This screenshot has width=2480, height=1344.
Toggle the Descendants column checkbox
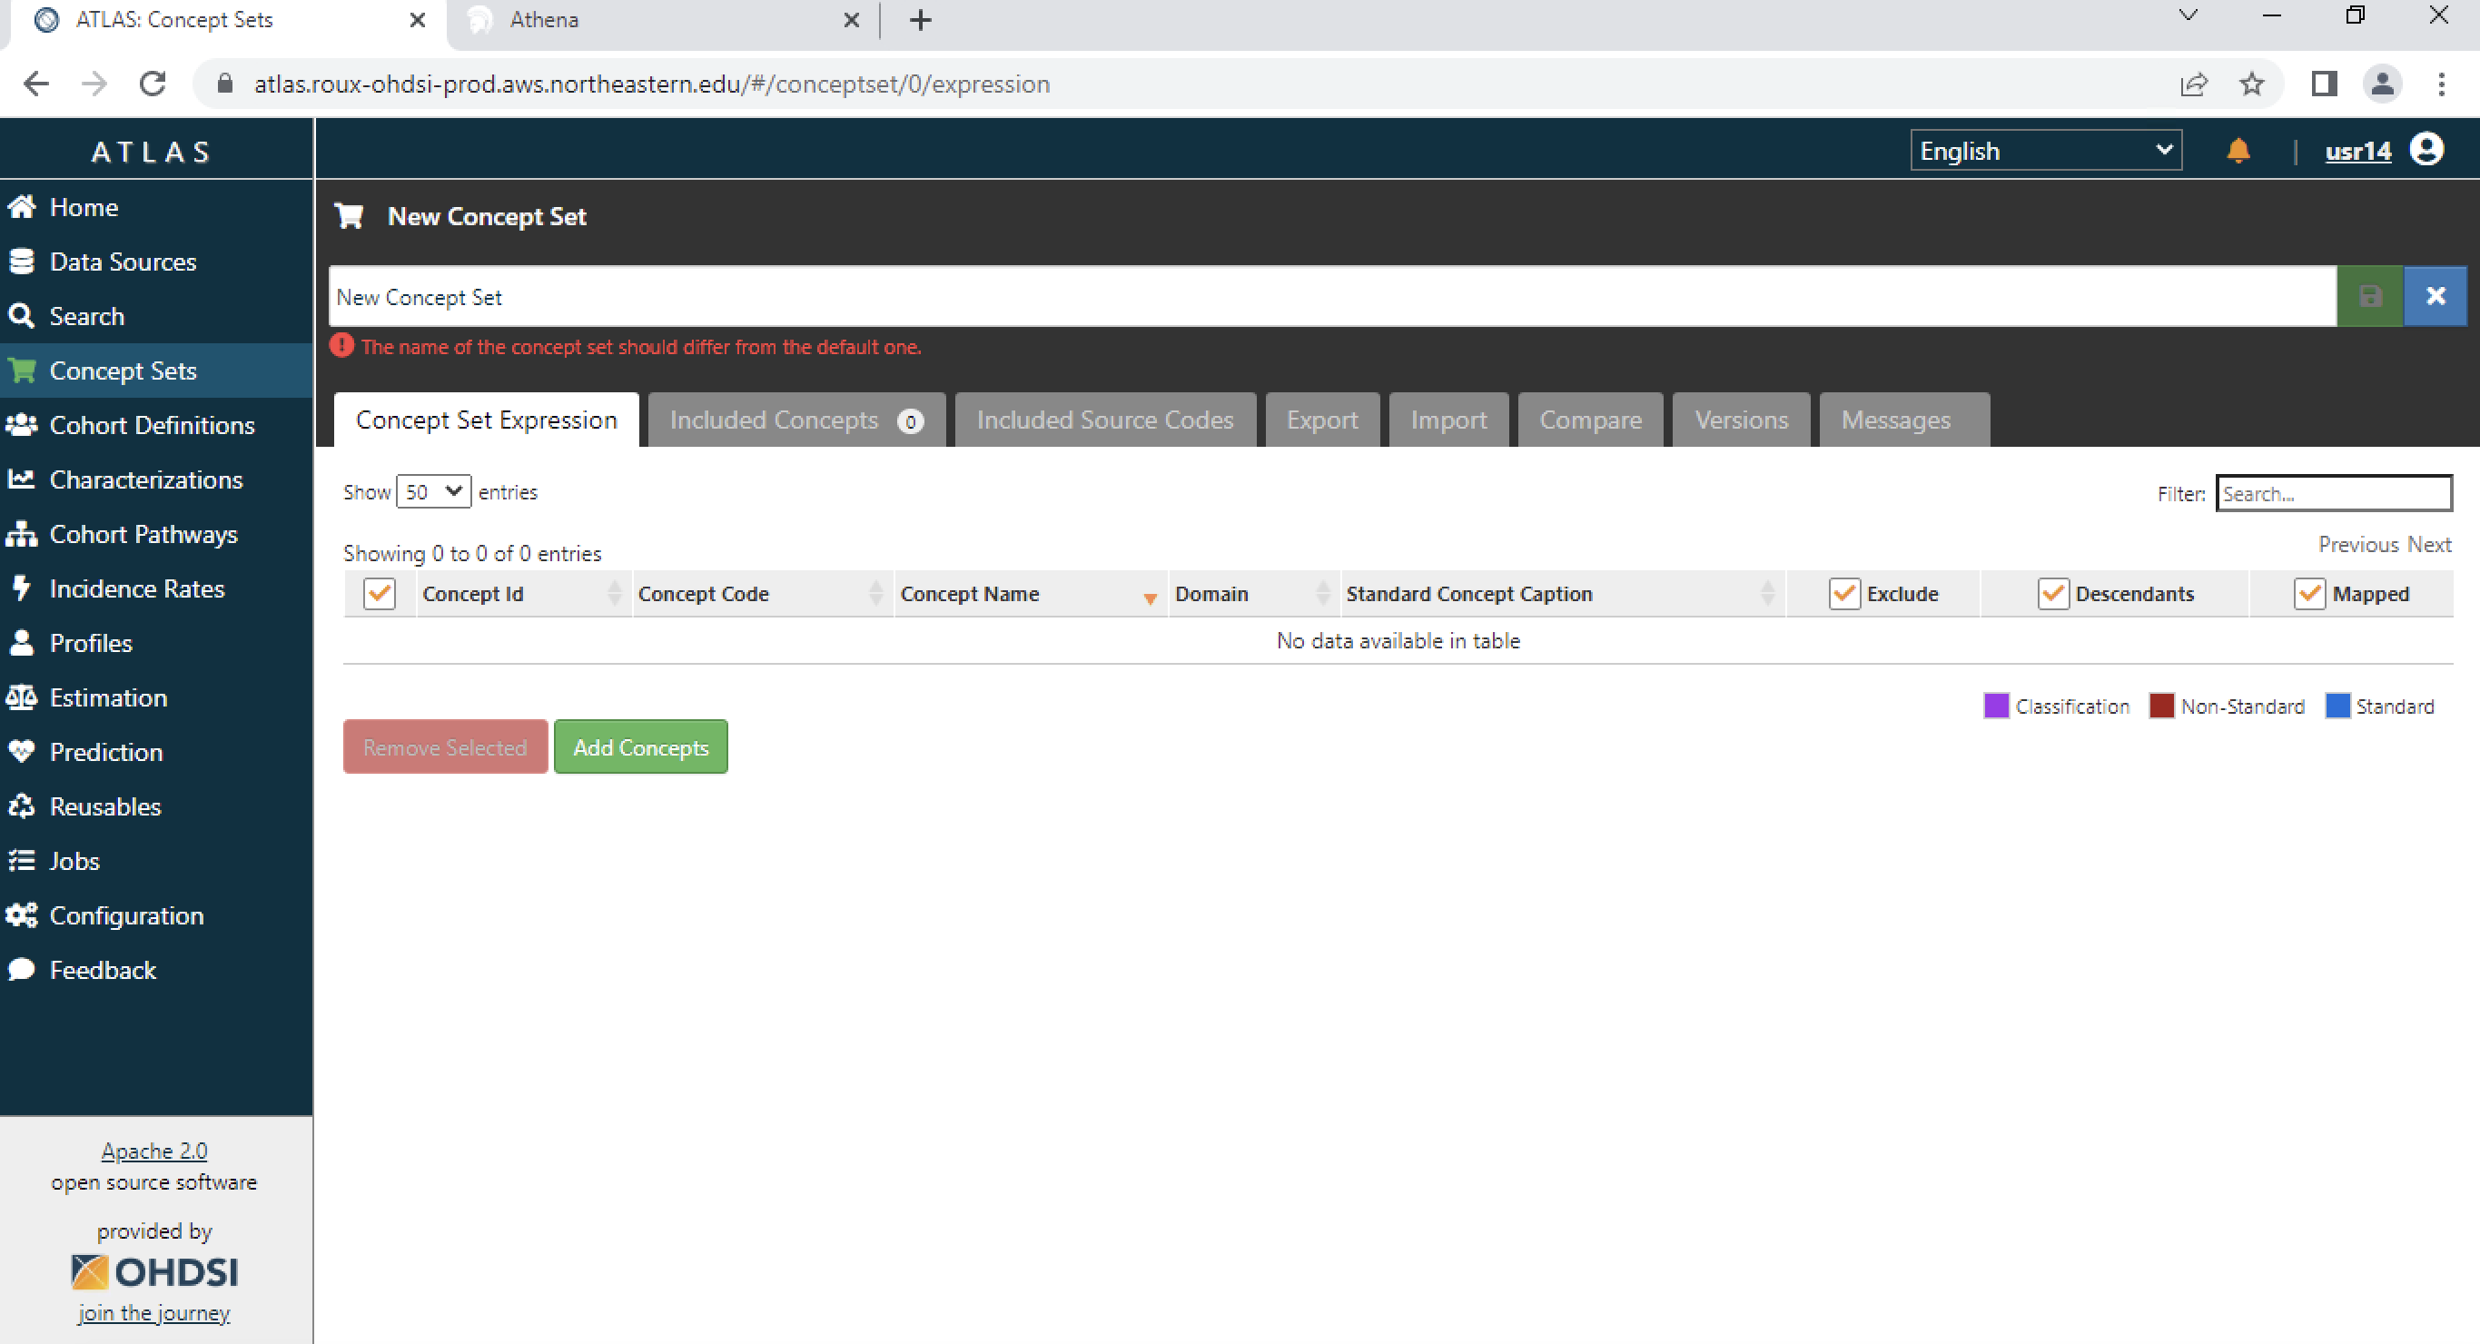pyautogui.click(x=2052, y=594)
